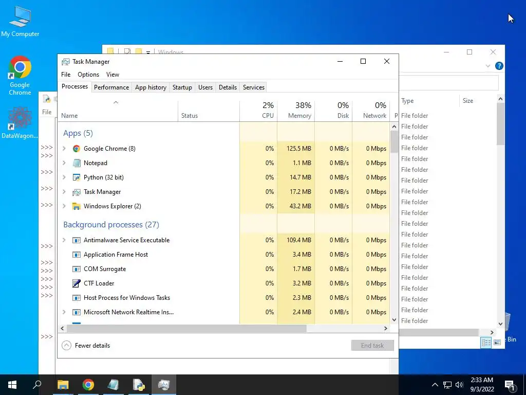Click the End task button

[x=372, y=346]
